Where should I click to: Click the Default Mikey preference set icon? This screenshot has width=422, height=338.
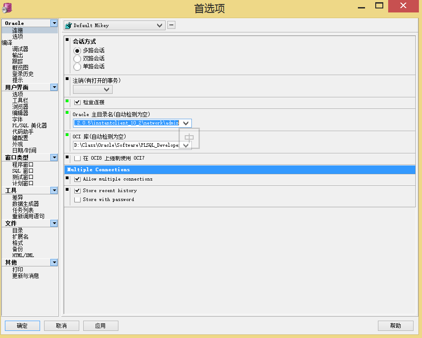pyautogui.click(x=69, y=25)
